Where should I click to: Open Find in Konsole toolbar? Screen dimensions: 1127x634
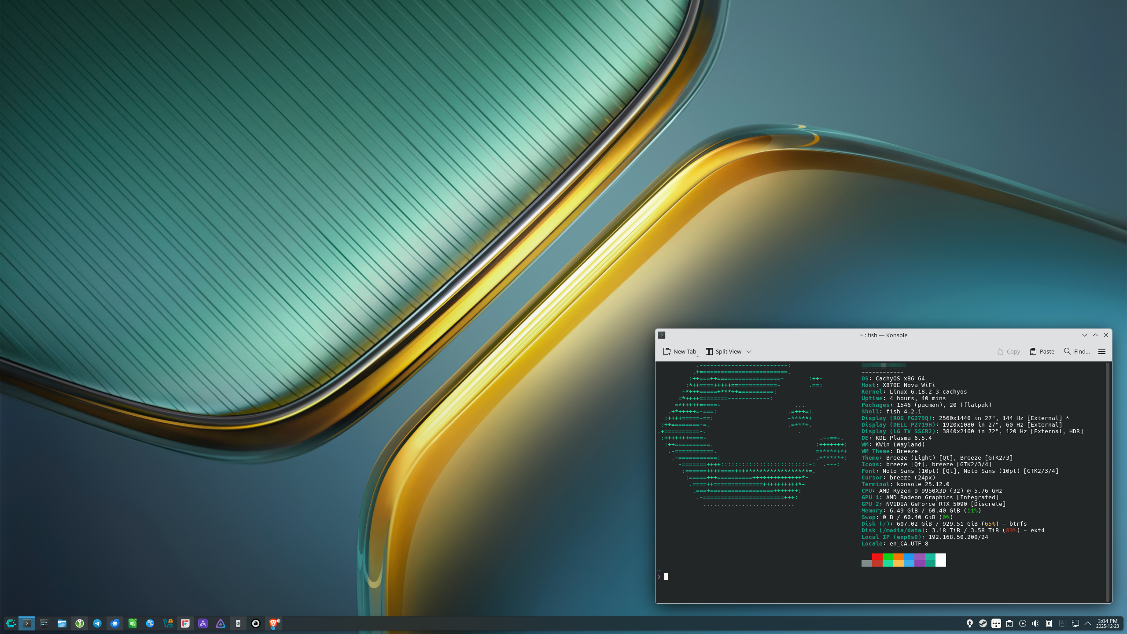pos(1077,351)
